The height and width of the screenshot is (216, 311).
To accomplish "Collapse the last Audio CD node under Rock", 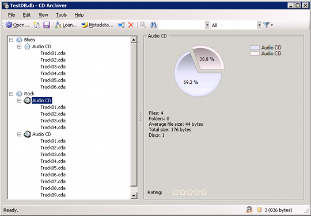I will (19, 134).
